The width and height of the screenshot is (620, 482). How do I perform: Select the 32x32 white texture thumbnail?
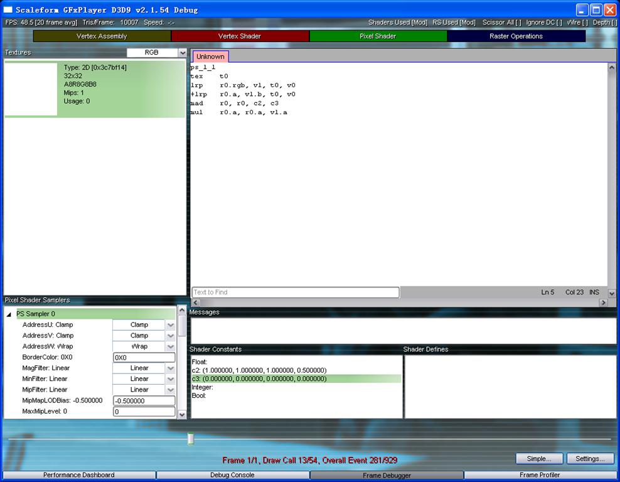pyautogui.click(x=31, y=89)
